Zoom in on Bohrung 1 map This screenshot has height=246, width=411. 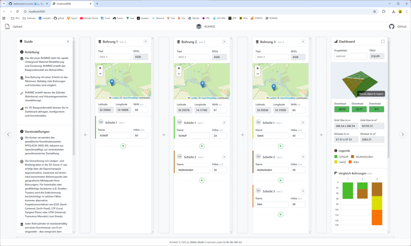pos(100,68)
